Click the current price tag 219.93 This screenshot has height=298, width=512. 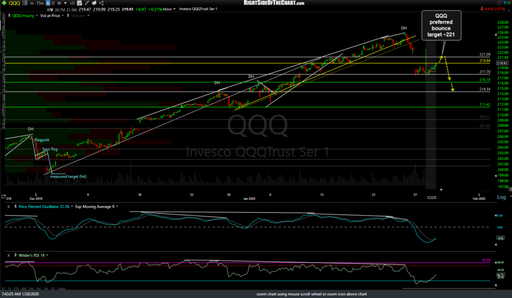coord(502,63)
